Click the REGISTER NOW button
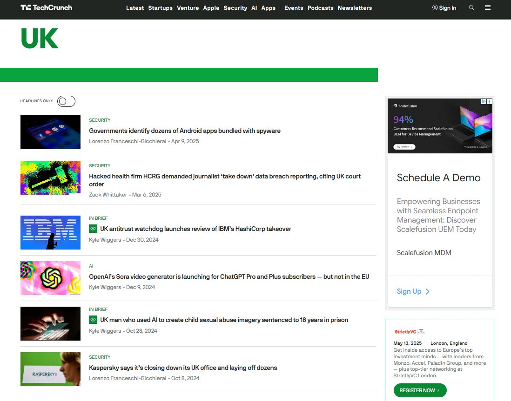 420,390
